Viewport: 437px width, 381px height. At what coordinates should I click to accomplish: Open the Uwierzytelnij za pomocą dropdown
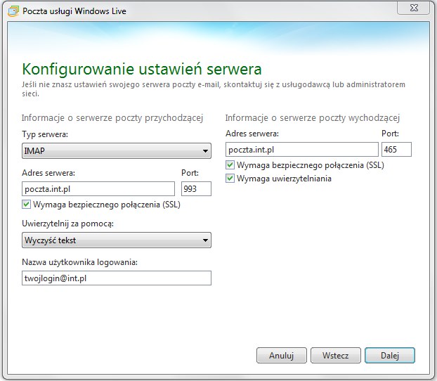[x=117, y=240]
